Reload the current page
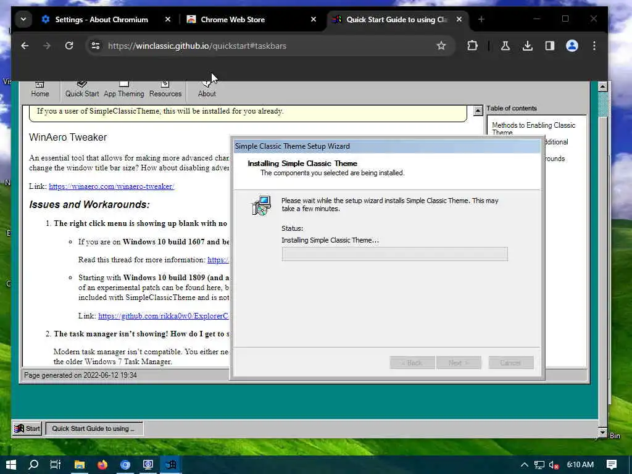 pos(69,46)
